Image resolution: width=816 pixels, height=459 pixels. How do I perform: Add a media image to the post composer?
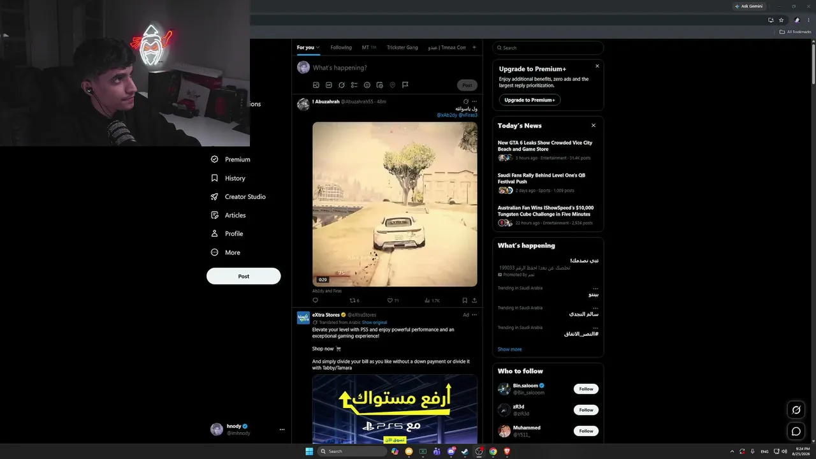316,85
